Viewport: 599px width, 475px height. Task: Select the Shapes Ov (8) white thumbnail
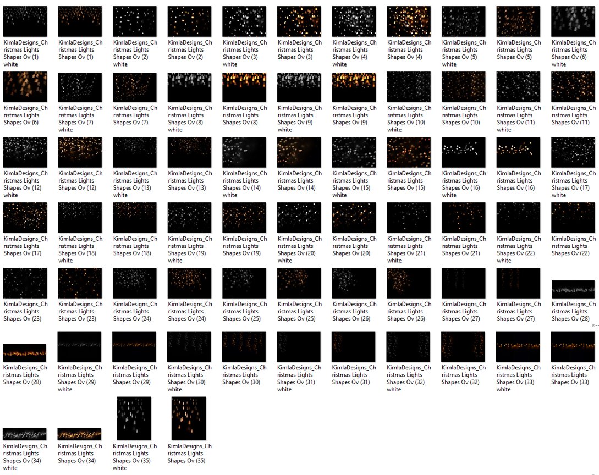pos(189,87)
